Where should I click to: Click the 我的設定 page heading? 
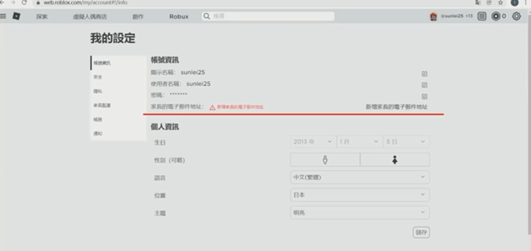tap(113, 38)
